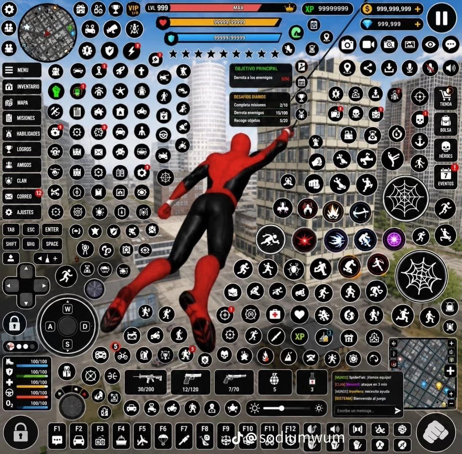The width and height of the screenshot is (462, 454).
Task: Open the MENU item
Action: click(x=22, y=70)
